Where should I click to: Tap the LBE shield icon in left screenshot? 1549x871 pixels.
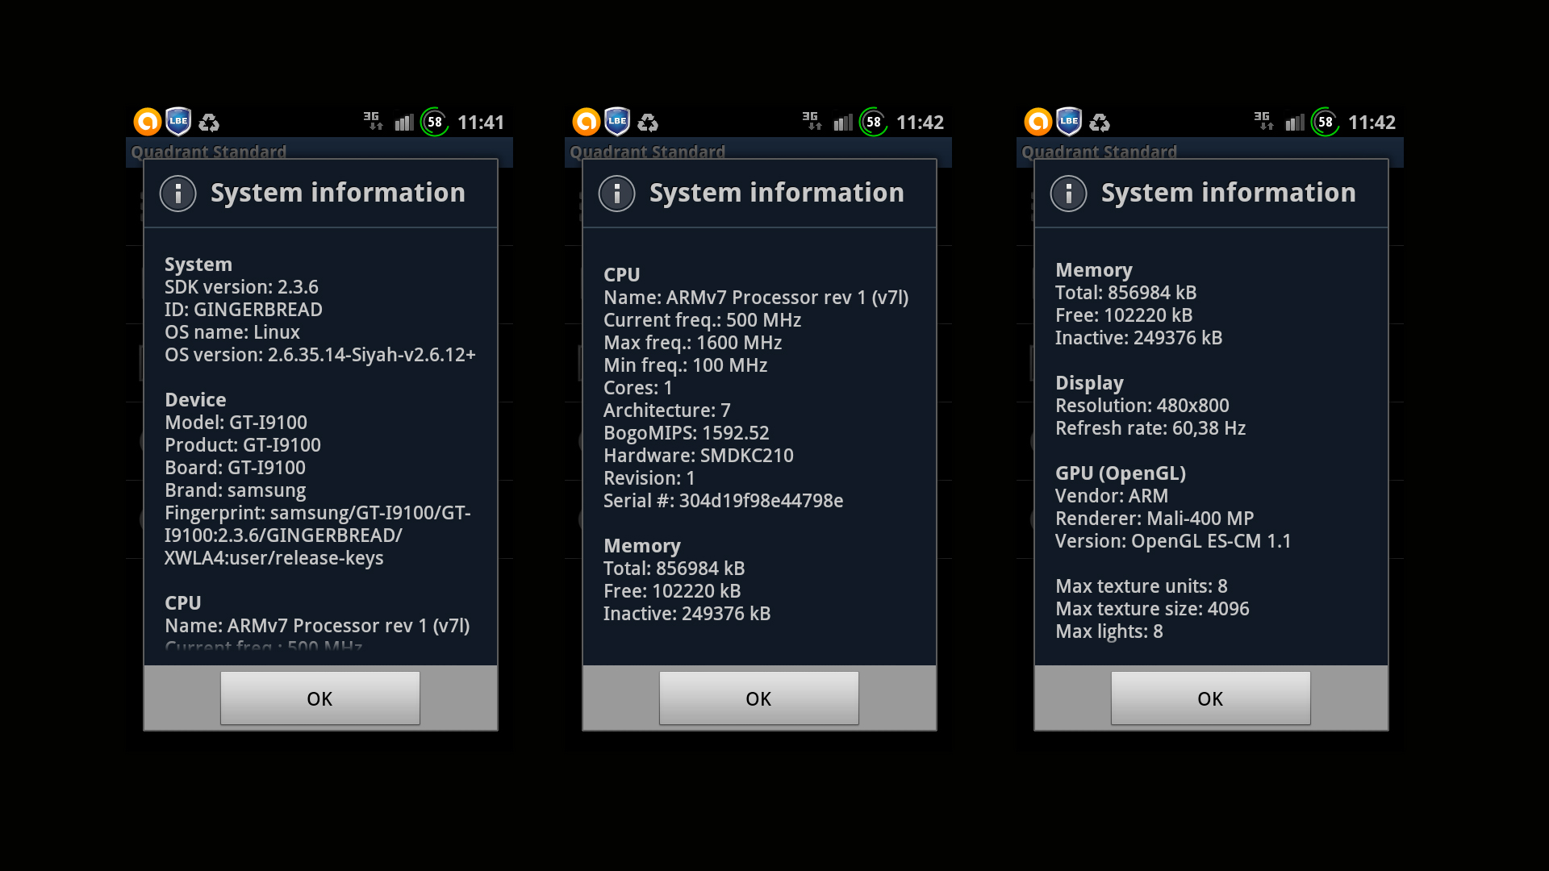178,122
